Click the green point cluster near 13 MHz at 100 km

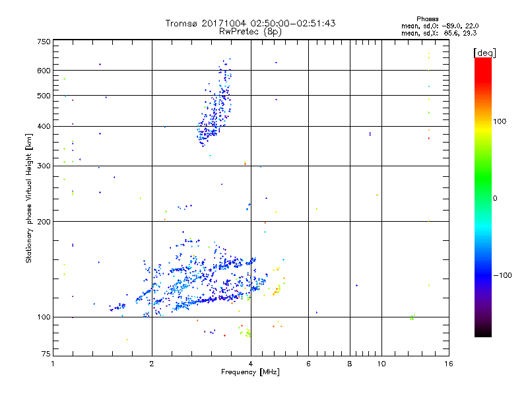coord(412,317)
